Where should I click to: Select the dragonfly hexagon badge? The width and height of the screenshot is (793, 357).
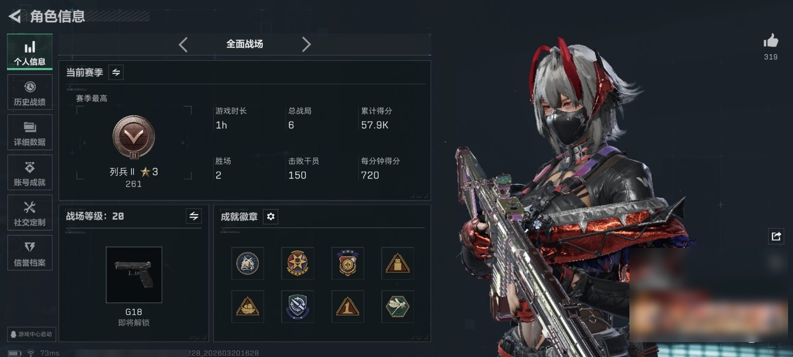[397, 306]
